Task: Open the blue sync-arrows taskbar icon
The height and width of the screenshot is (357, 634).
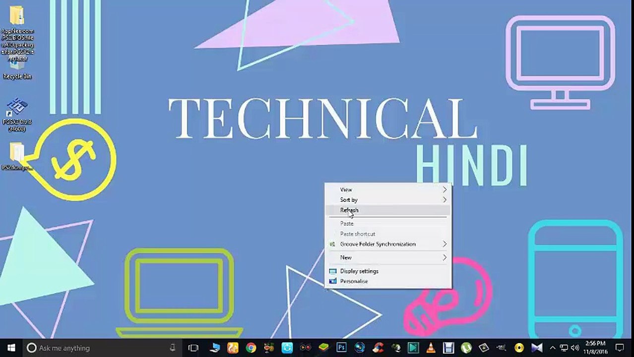Action: pos(287,348)
